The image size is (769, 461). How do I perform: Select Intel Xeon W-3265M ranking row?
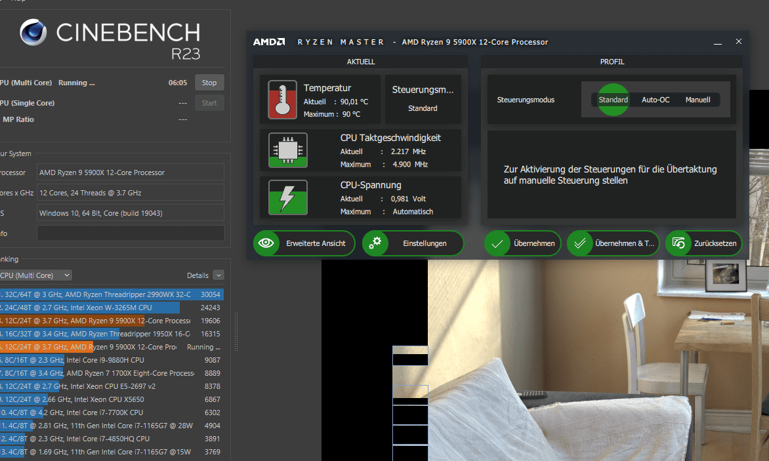click(112, 308)
